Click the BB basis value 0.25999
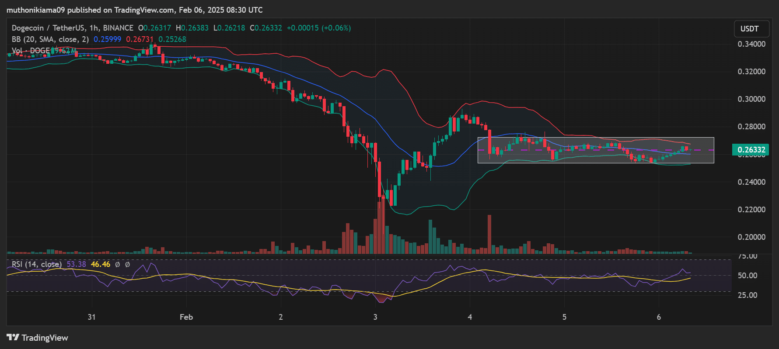 coord(107,39)
